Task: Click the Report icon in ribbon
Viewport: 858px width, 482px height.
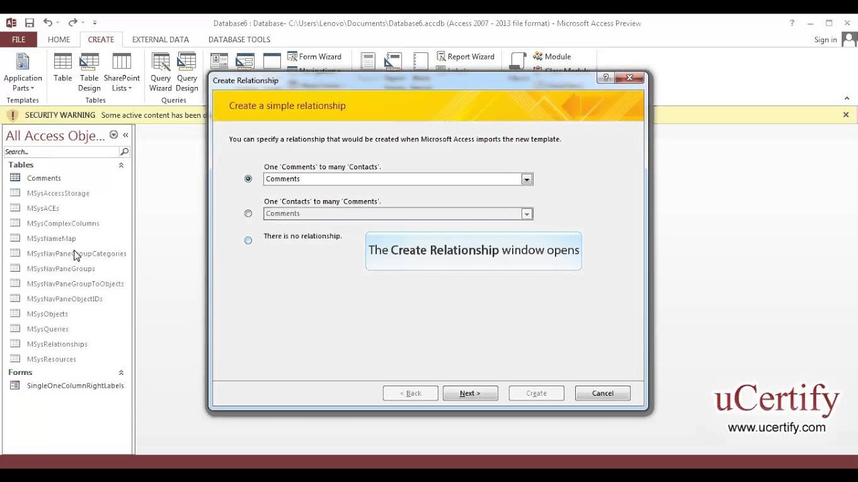Action: tap(367, 62)
